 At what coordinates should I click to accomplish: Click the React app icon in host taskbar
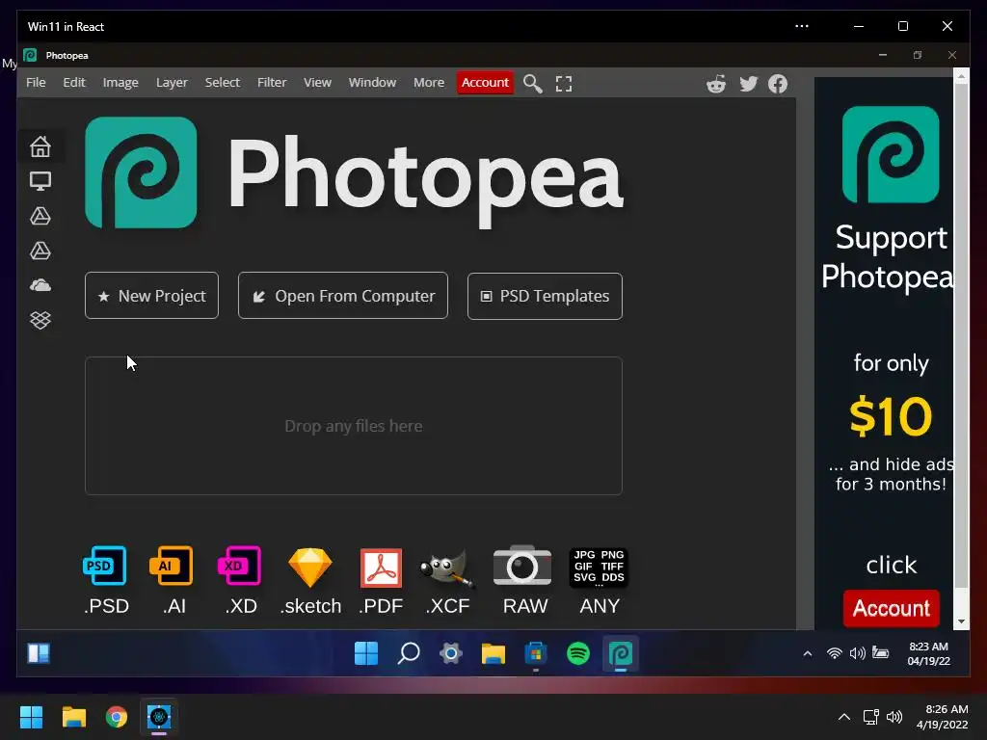159,717
